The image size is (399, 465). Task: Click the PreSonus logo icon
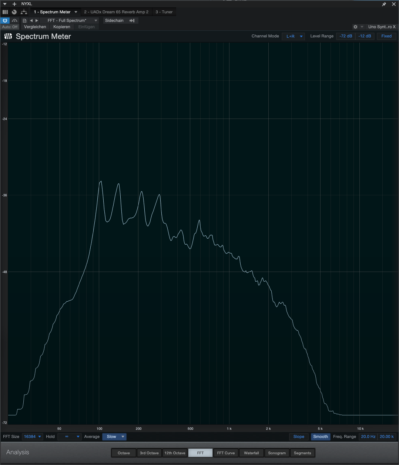[x=8, y=36]
